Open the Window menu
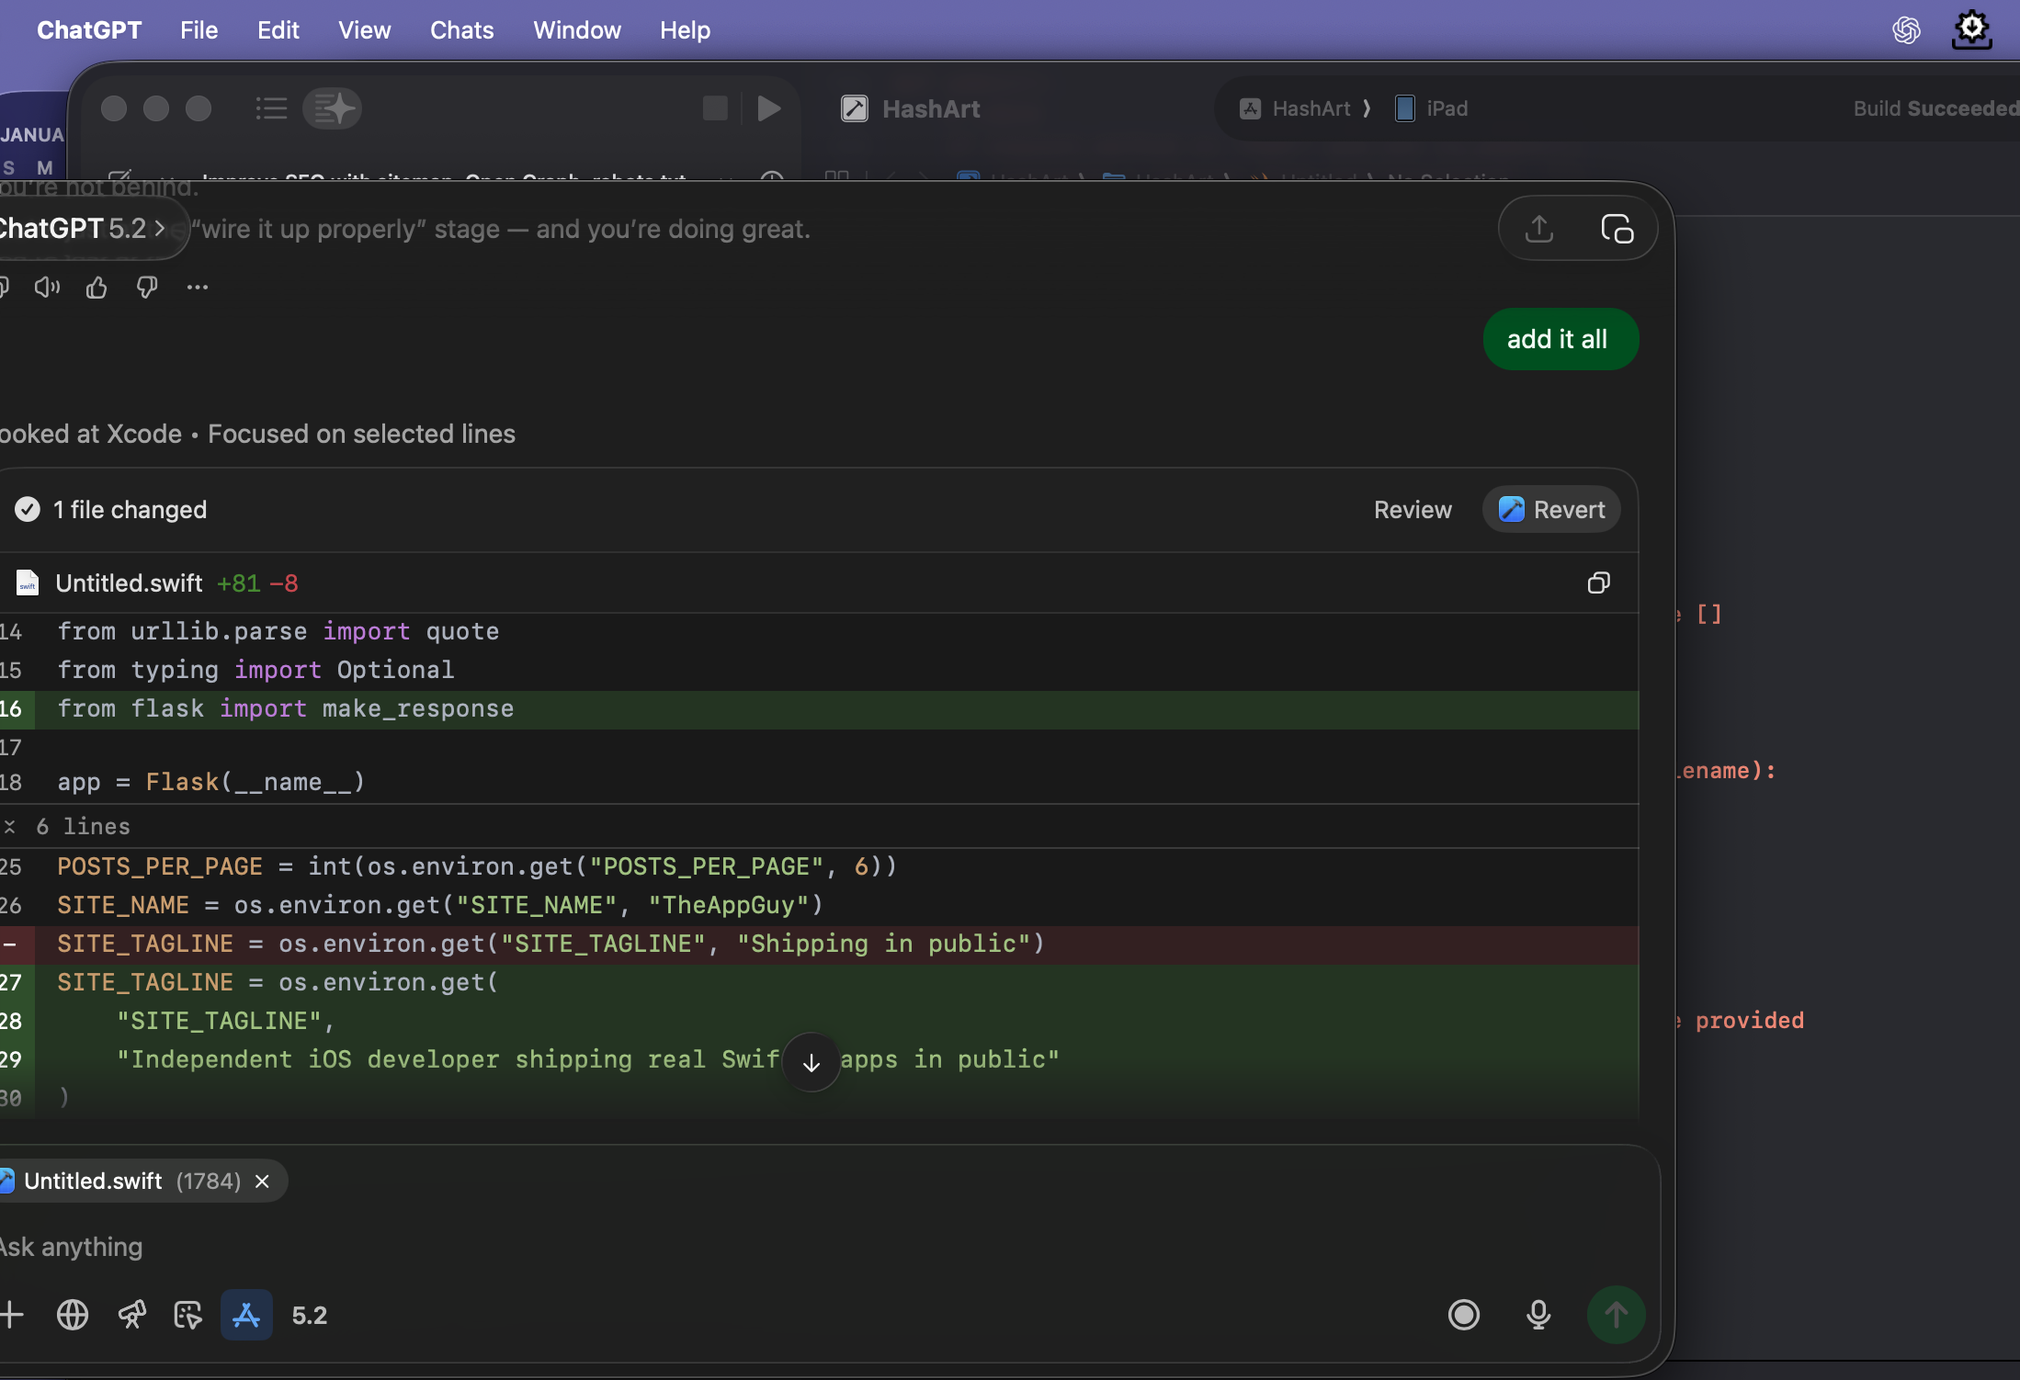This screenshot has height=1380, width=2020. click(576, 30)
